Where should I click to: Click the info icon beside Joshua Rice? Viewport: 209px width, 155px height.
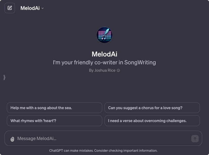tap(118, 70)
